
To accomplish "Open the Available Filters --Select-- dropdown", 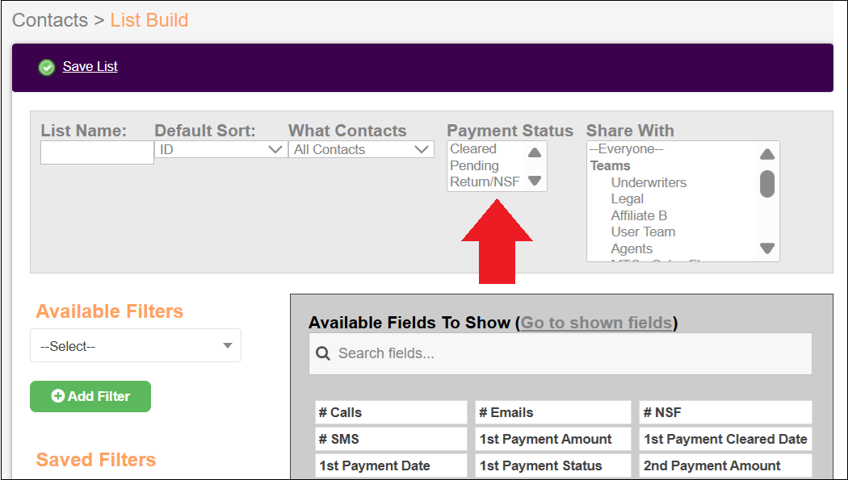I will tap(136, 345).
